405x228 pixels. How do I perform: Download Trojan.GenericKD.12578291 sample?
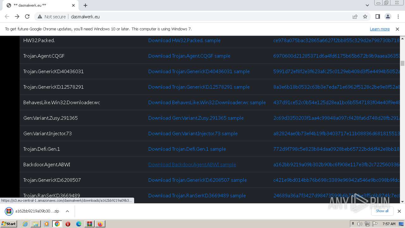click(199, 87)
